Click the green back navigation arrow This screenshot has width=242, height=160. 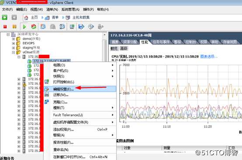tap(4, 17)
